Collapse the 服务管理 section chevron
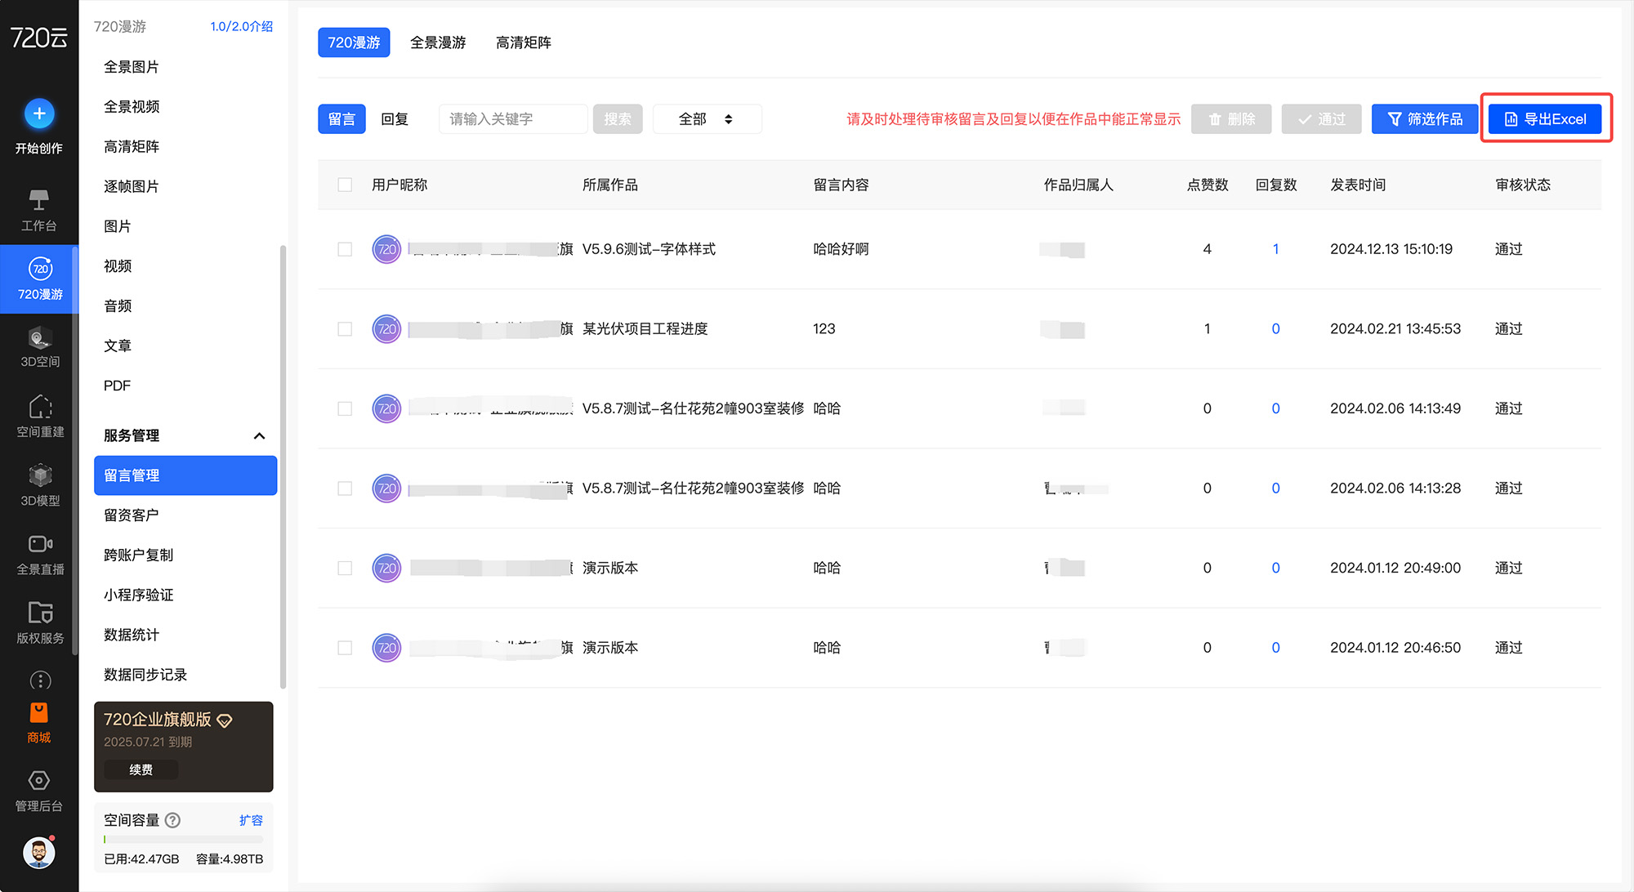Image resolution: width=1634 pixels, height=892 pixels. click(x=260, y=435)
